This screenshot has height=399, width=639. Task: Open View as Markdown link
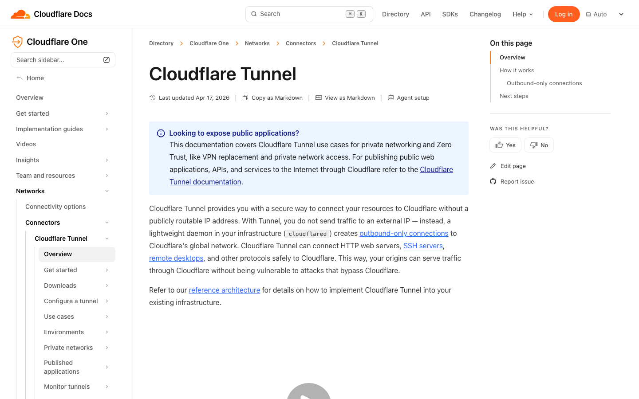pos(345,98)
